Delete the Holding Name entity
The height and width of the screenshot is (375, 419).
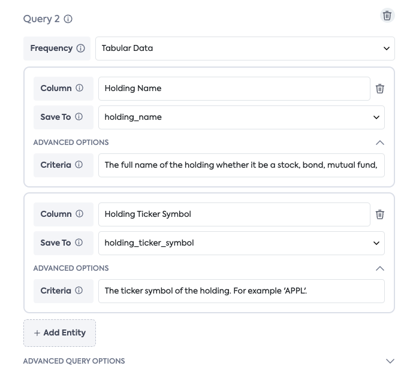(380, 89)
